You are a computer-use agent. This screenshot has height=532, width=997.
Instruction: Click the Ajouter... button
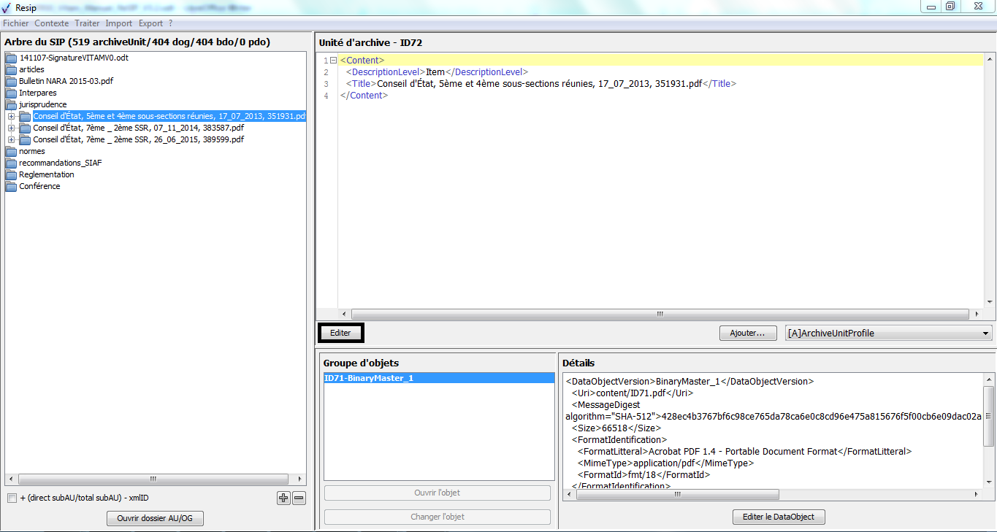coord(747,334)
